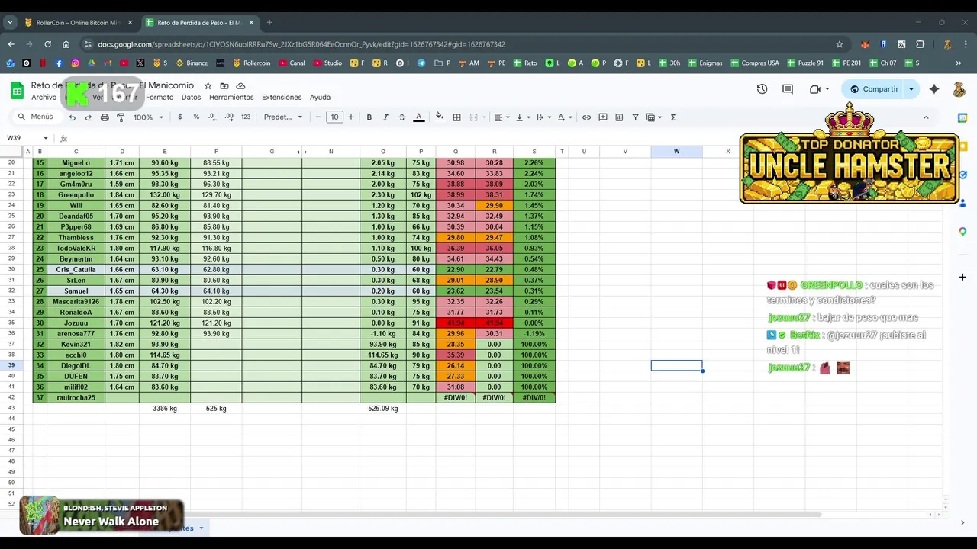Open a new browser tab
Screen dimensions: 977x549
coord(269,23)
